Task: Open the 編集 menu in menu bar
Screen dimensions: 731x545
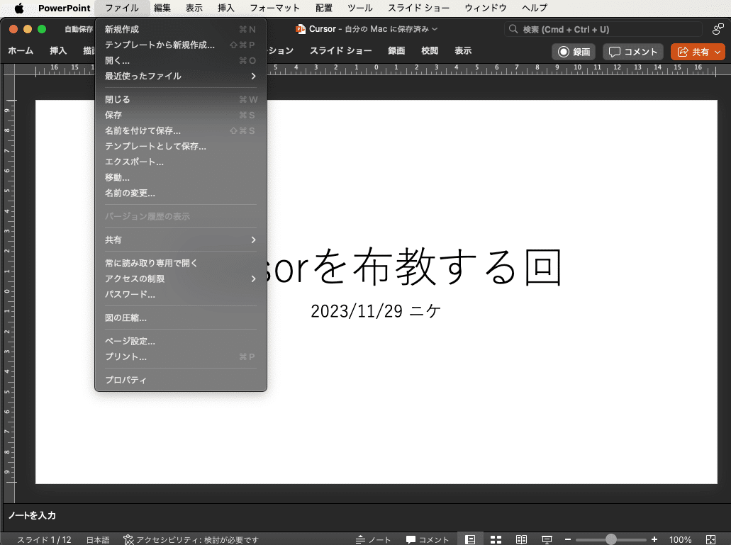Action: (162, 8)
